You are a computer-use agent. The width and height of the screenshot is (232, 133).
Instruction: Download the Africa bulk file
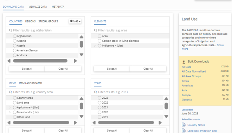pyautogui.click(x=185, y=81)
